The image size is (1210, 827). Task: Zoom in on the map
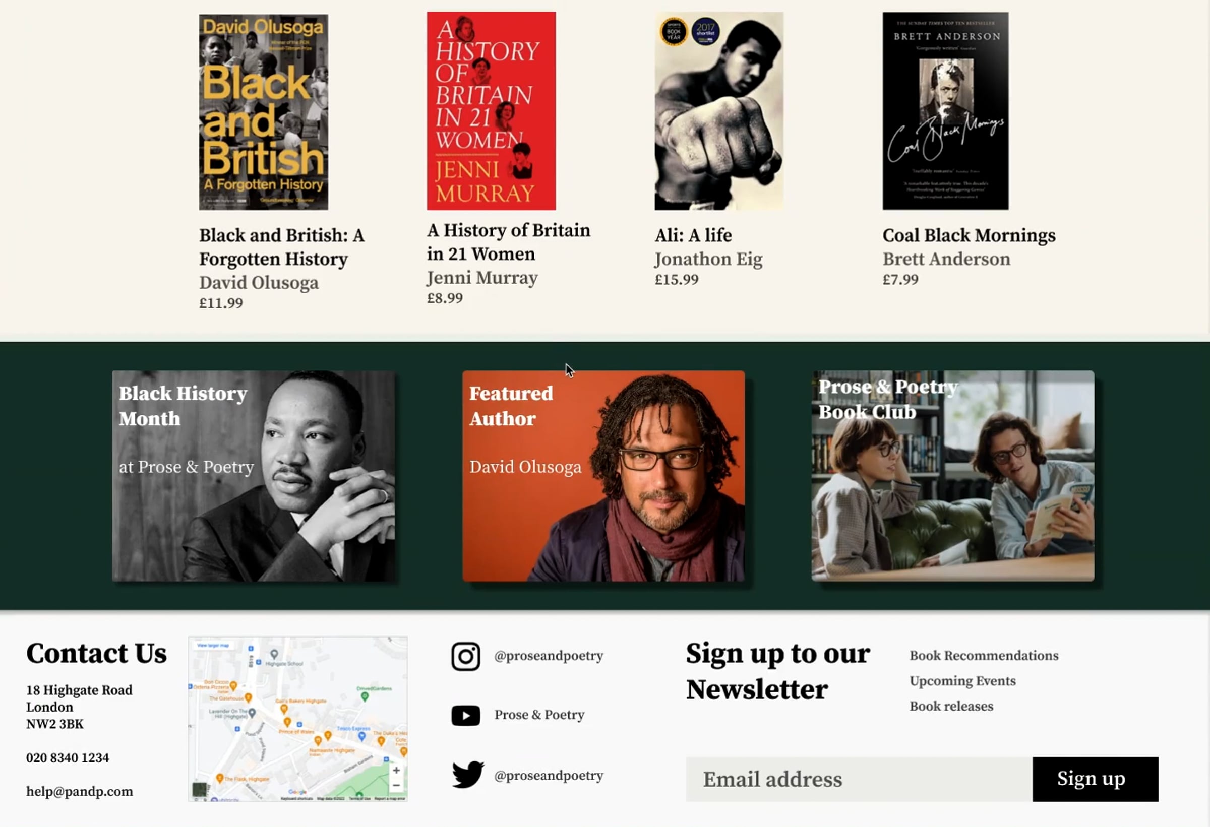(396, 770)
